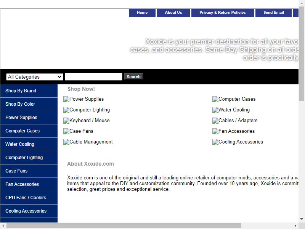This screenshot has width=305, height=229.
Task: Click the broken image icon beside Keyboard / Mouse
Action: (x=66, y=121)
